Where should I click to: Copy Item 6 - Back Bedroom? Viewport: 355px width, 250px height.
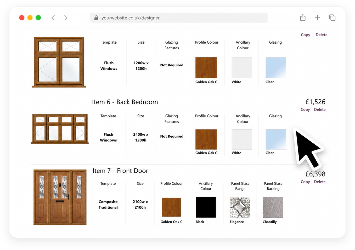pos(305,109)
